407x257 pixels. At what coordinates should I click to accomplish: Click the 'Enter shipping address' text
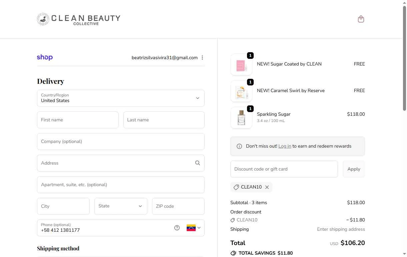pyautogui.click(x=341, y=229)
